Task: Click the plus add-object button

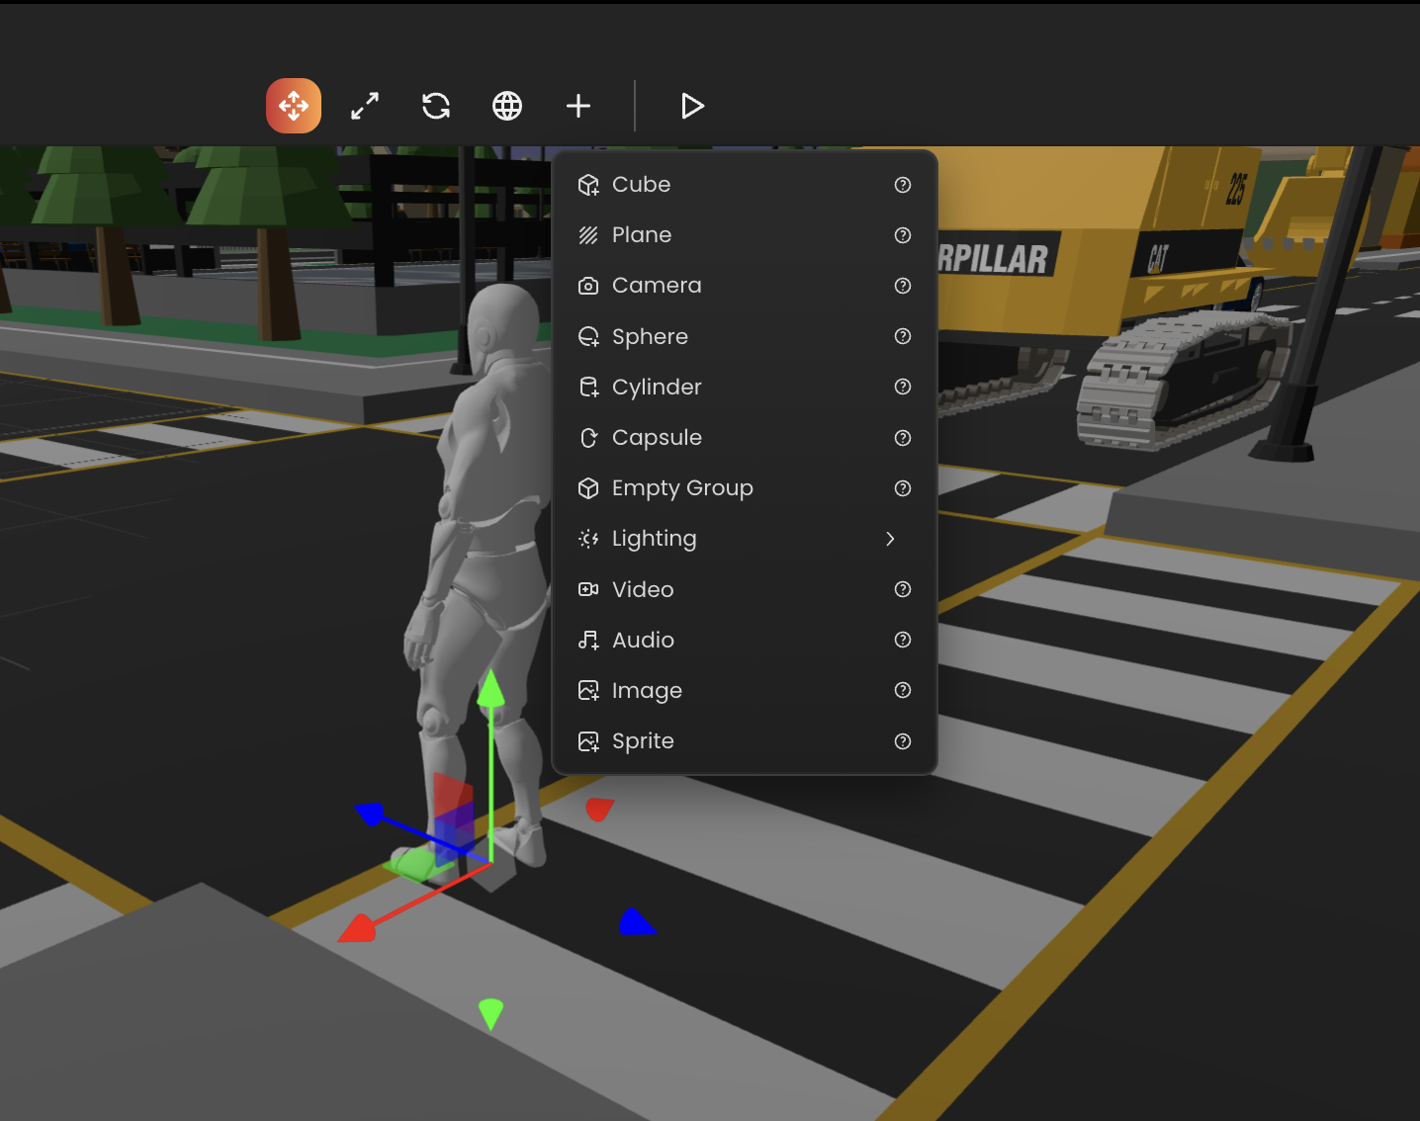Action: click(x=578, y=106)
